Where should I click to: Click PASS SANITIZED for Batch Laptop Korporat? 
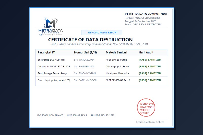point(150,80)
